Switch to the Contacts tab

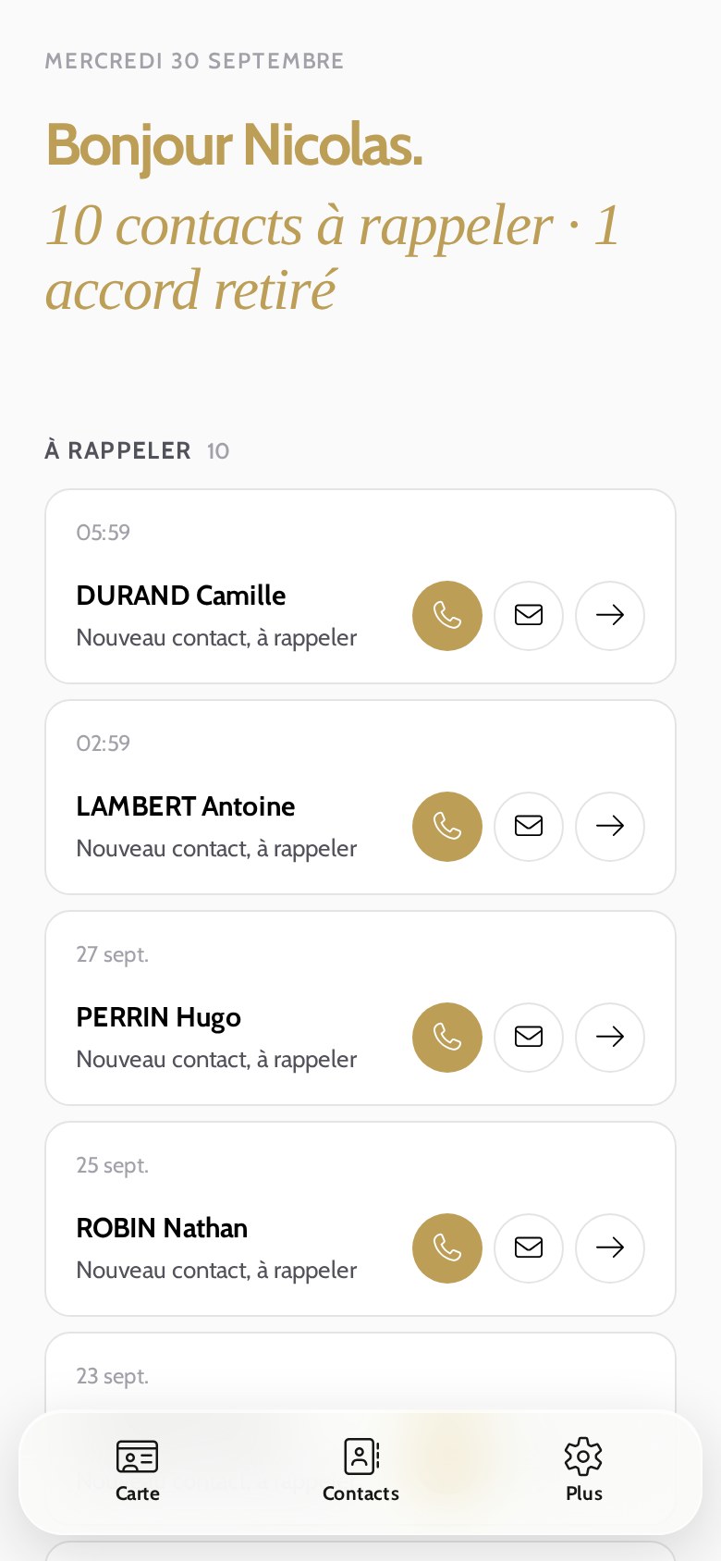point(360,1470)
